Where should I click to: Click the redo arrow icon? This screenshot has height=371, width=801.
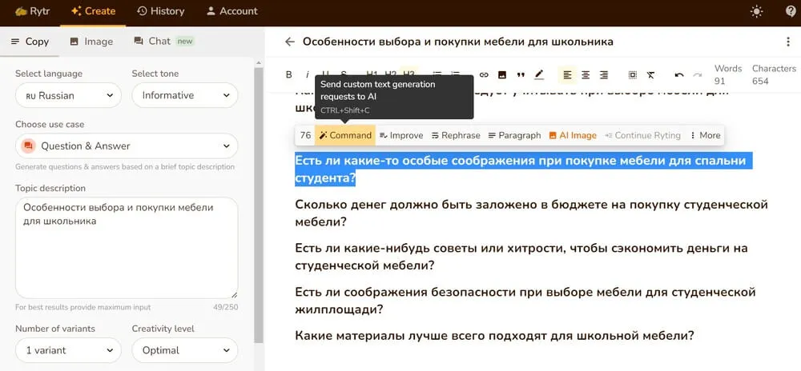click(698, 75)
